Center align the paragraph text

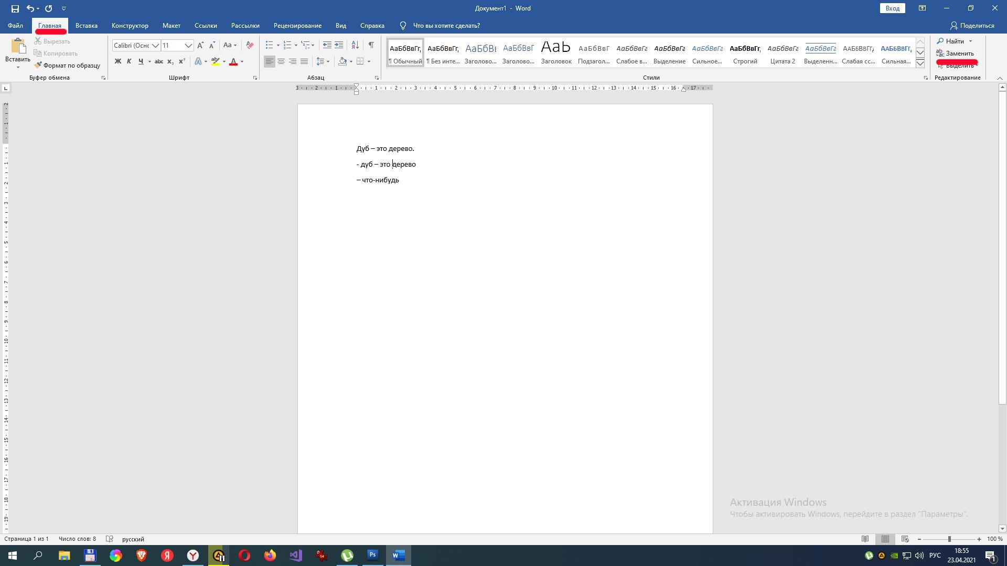pos(281,61)
